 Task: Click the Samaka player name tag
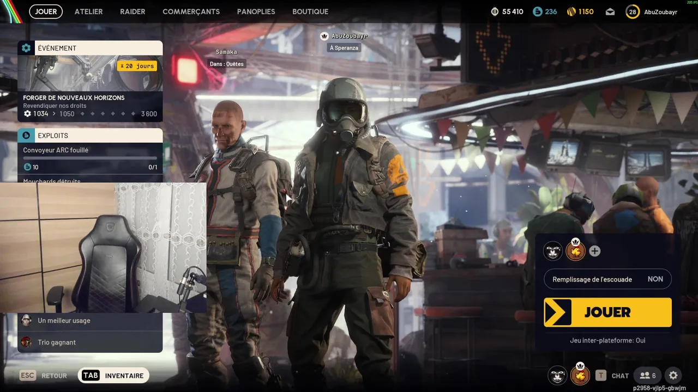pyautogui.click(x=226, y=52)
